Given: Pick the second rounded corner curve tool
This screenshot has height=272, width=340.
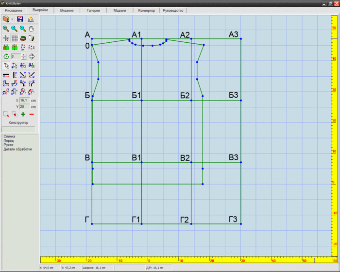Looking at the screenshot, I should [14, 83].
